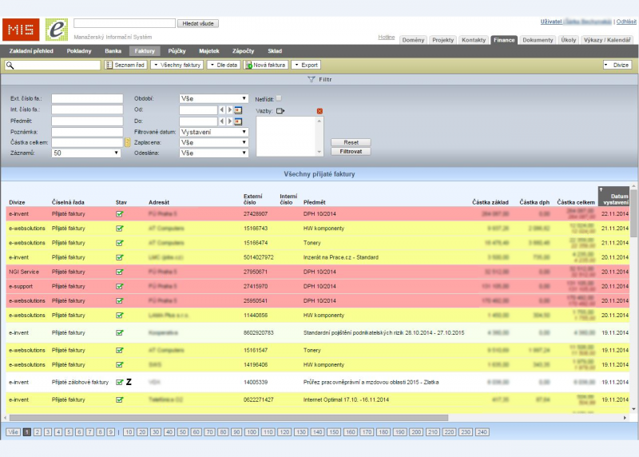Open the Záznamů count dropdown

85,153
